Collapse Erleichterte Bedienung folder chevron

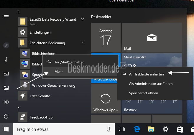click(x=83, y=43)
